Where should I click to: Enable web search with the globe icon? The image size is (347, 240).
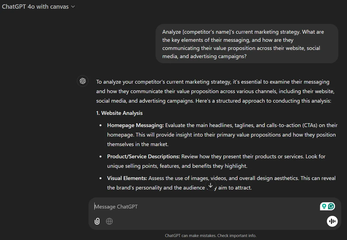coord(109,221)
